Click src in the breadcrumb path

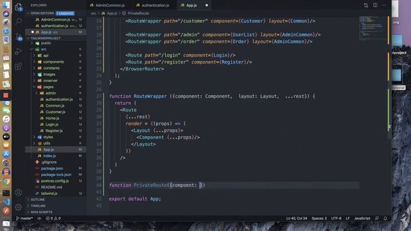click(93, 13)
